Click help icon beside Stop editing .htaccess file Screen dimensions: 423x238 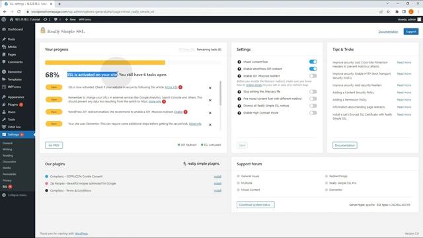point(239,92)
